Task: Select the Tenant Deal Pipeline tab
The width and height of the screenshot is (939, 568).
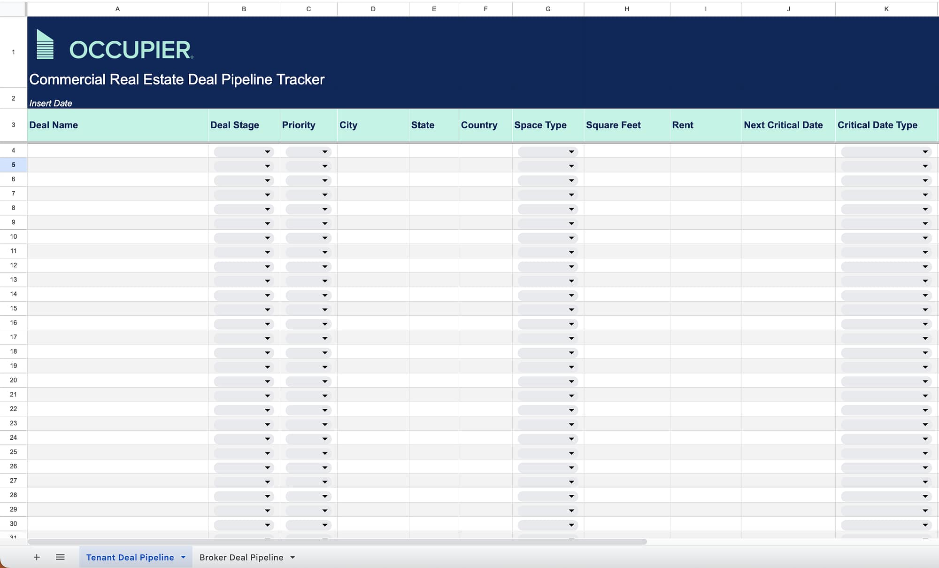Action: click(130, 558)
